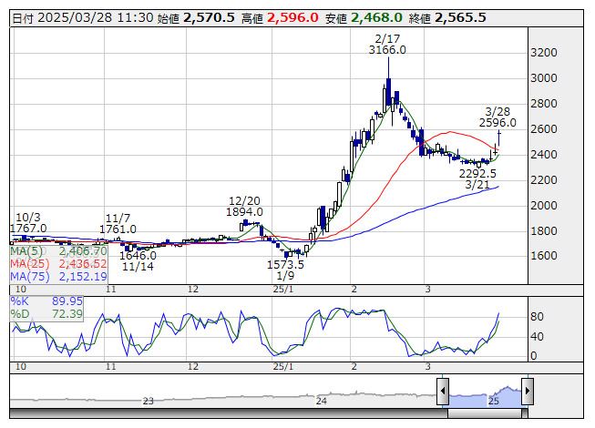
Task: Click the 11/14 1646.0 low label
Action: (x=138, y=261)
